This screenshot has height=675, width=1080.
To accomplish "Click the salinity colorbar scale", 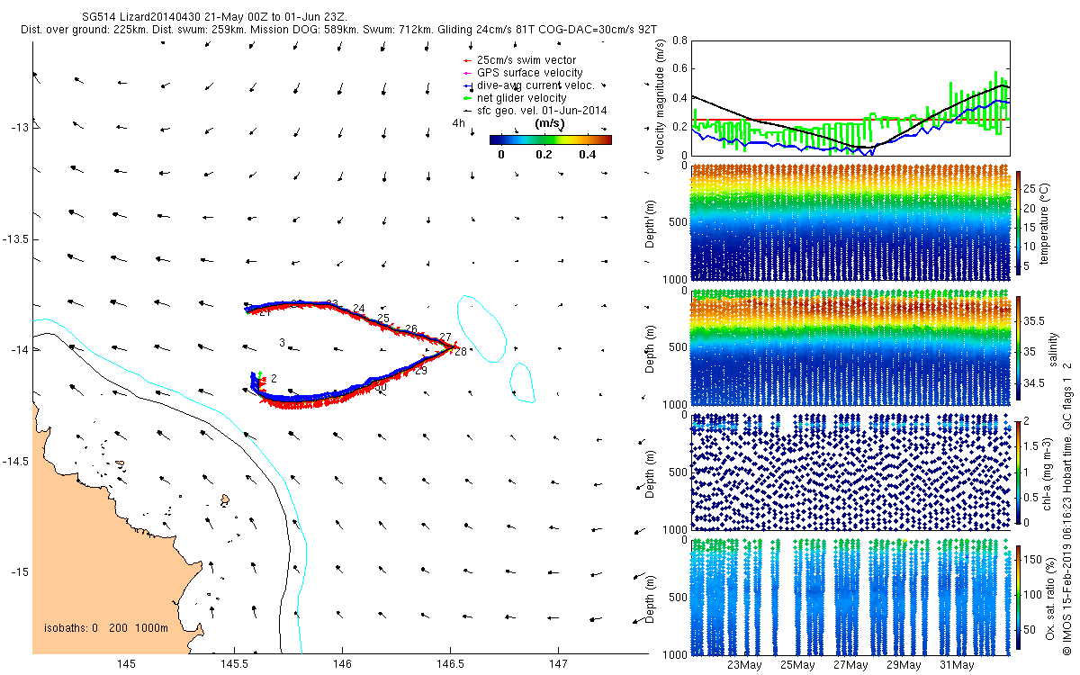I will click(x=1018, y=347).
